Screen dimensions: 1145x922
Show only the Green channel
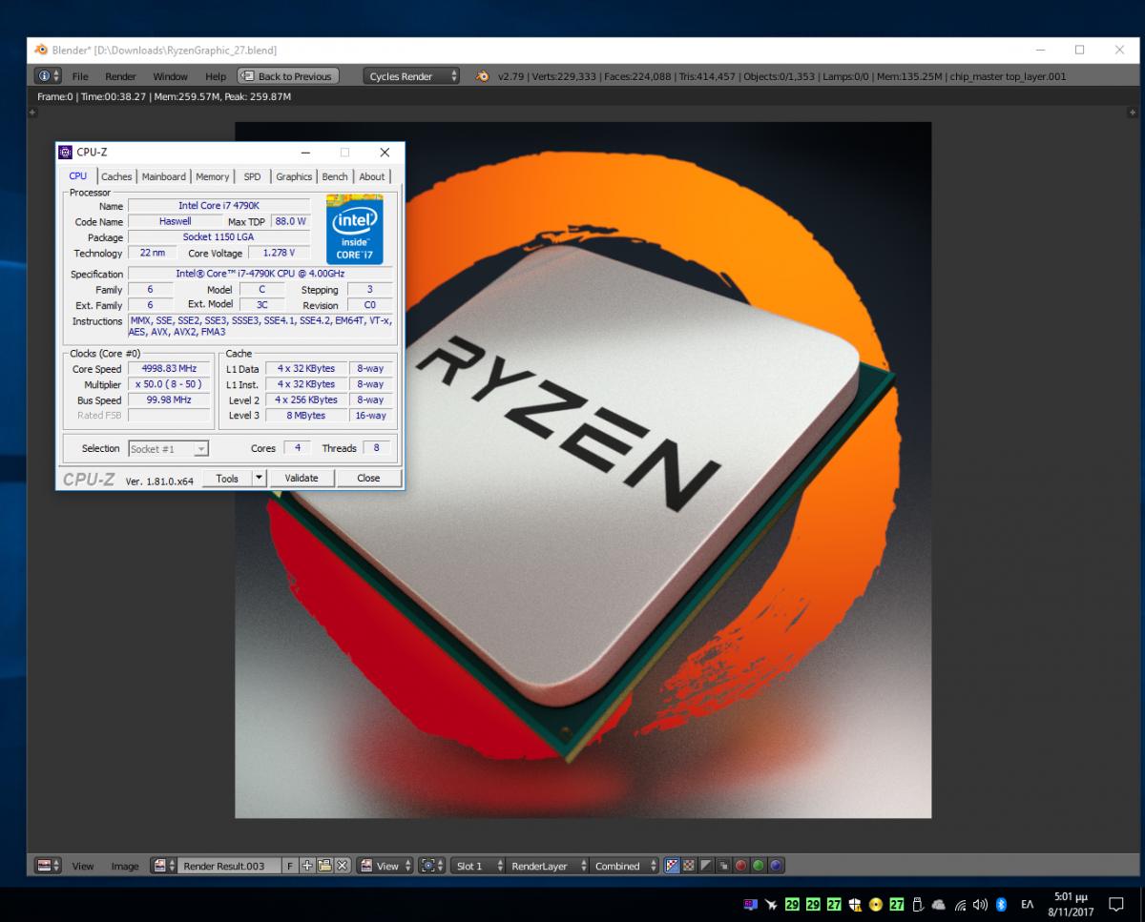tap(759, 866)
